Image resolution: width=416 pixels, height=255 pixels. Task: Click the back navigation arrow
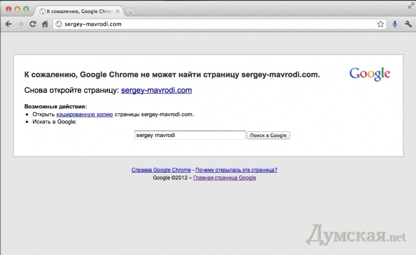(x=8, y=24)
